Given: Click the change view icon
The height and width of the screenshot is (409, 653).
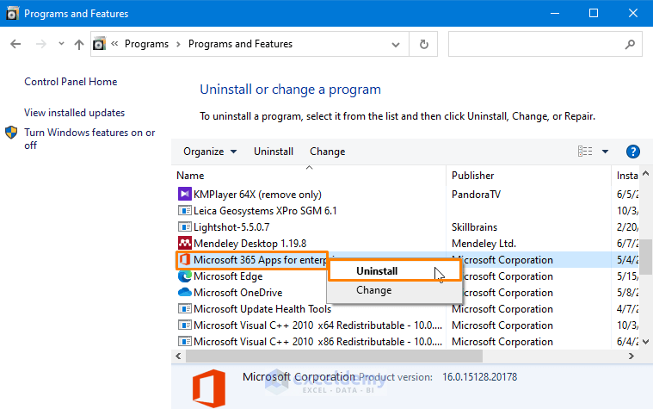Looking at the screenshot, I should tap(585, 152).
